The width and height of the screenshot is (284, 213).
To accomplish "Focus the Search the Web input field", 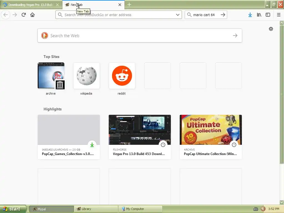I will coord(140,35).
